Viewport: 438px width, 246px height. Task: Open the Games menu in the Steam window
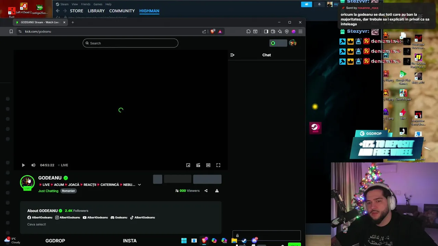pos(98,4)
